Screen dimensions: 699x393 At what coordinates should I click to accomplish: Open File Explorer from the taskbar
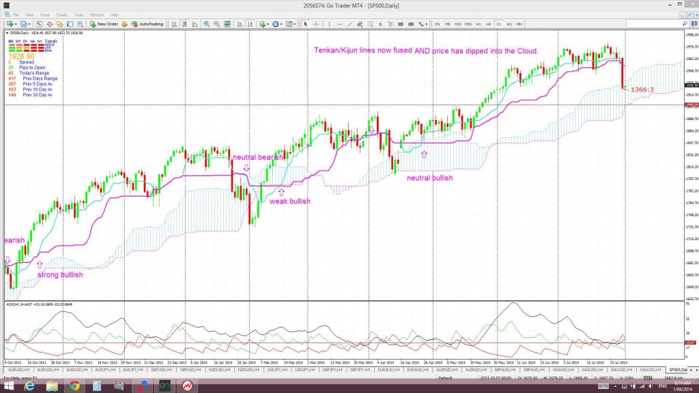(x=52, y=386)
